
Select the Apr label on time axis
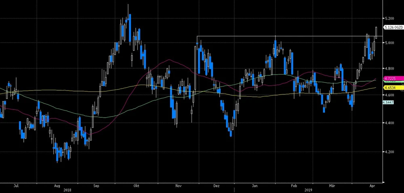(x=372, y=186)
